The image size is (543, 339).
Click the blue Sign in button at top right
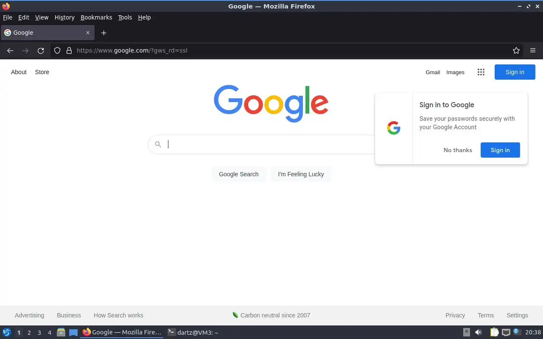(x=515, y=72)
